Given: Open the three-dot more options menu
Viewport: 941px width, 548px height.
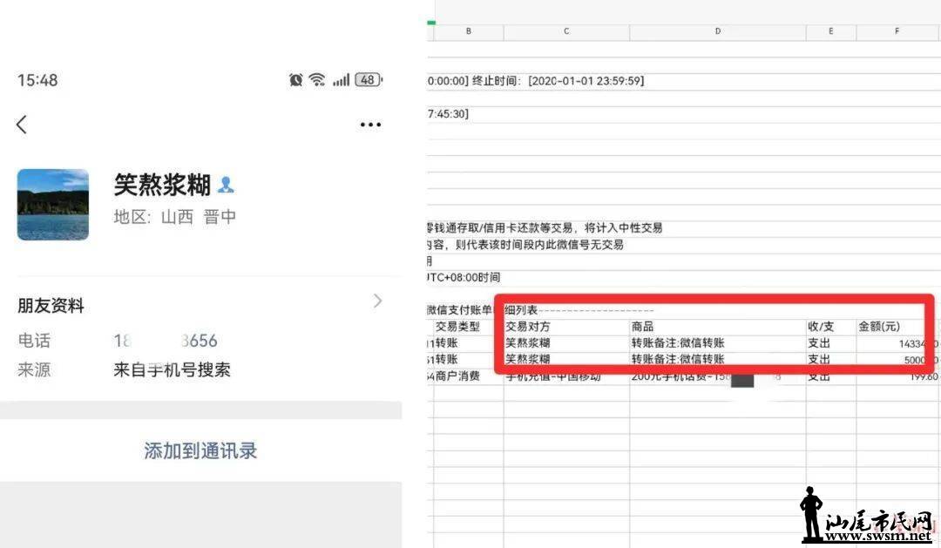Looking at the screenshot, I should tap(370, 125).
